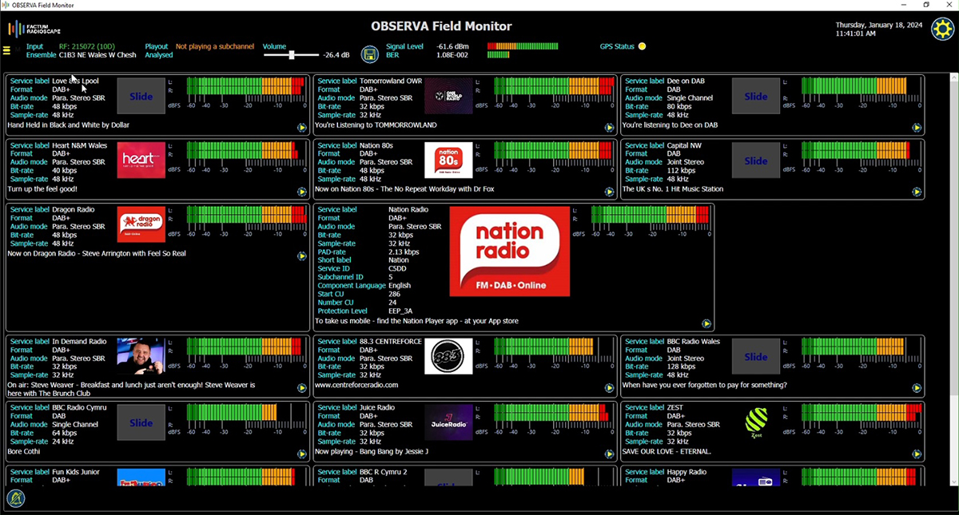Click the vertical scrollbar on the right
The height and width of the screenshot is (515, 959).
coord(953,279)
